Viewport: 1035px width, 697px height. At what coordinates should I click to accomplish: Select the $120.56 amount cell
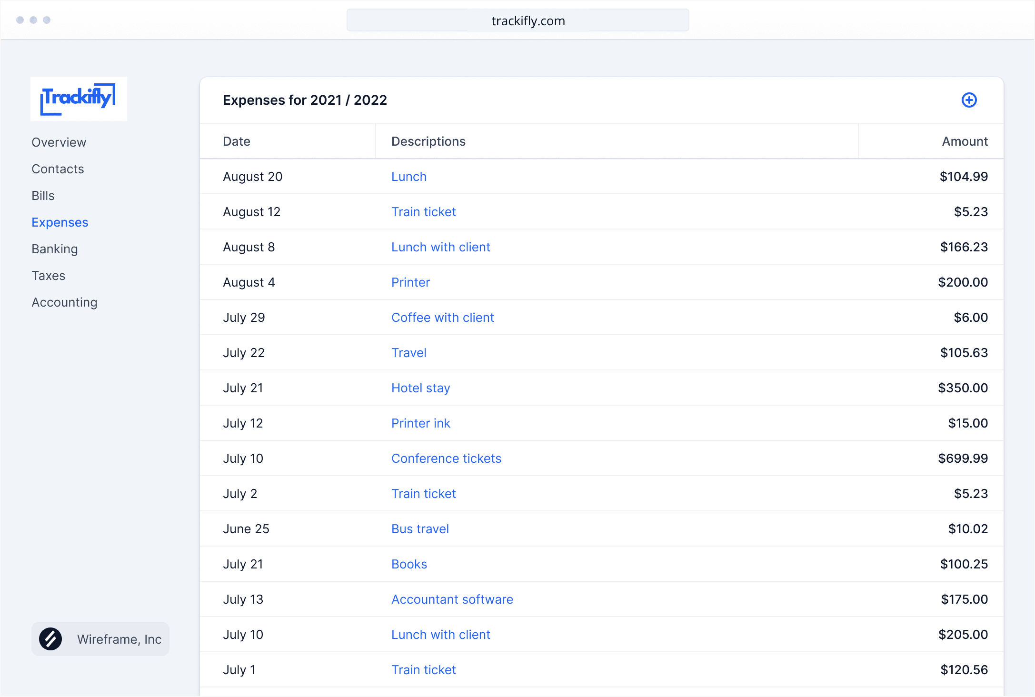964,670
